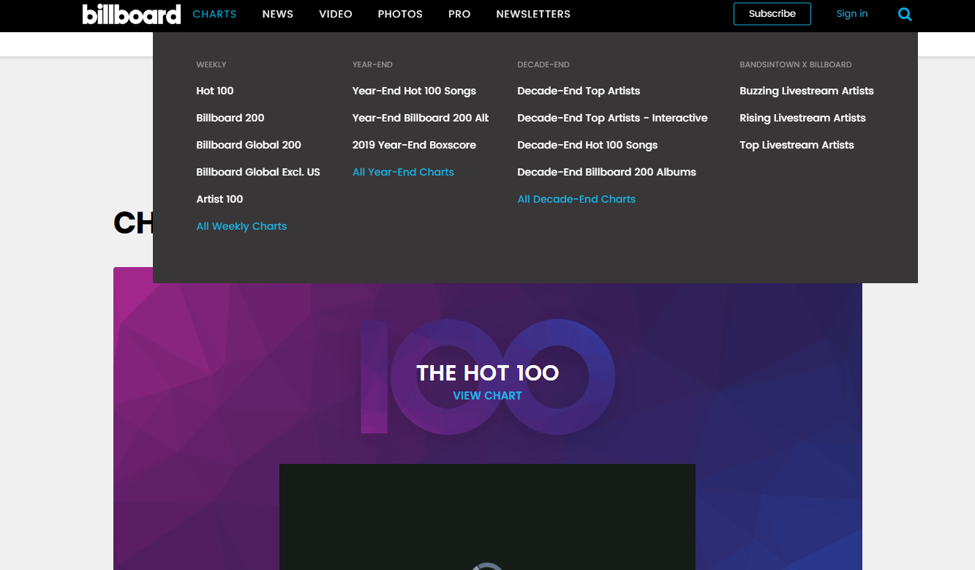Open Decade-End Billboard 200 Albums
Screen dimensions: 975x570
[606, 172]
